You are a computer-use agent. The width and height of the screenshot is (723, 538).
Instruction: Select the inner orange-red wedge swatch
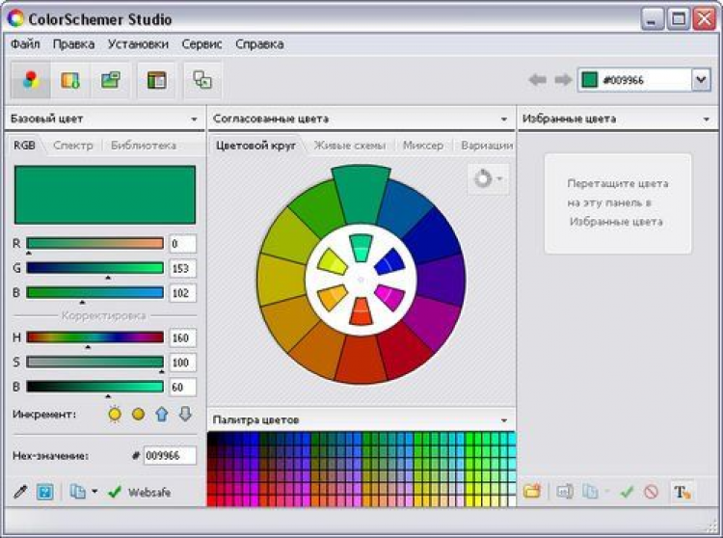(361, 311)
